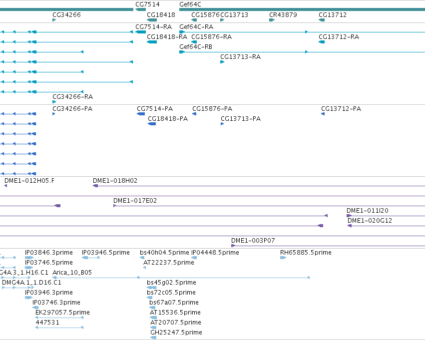Viewport: 425px width, 340px height.
Task: Select the IP04448.5prime EST label
Action: pos(215,253)
